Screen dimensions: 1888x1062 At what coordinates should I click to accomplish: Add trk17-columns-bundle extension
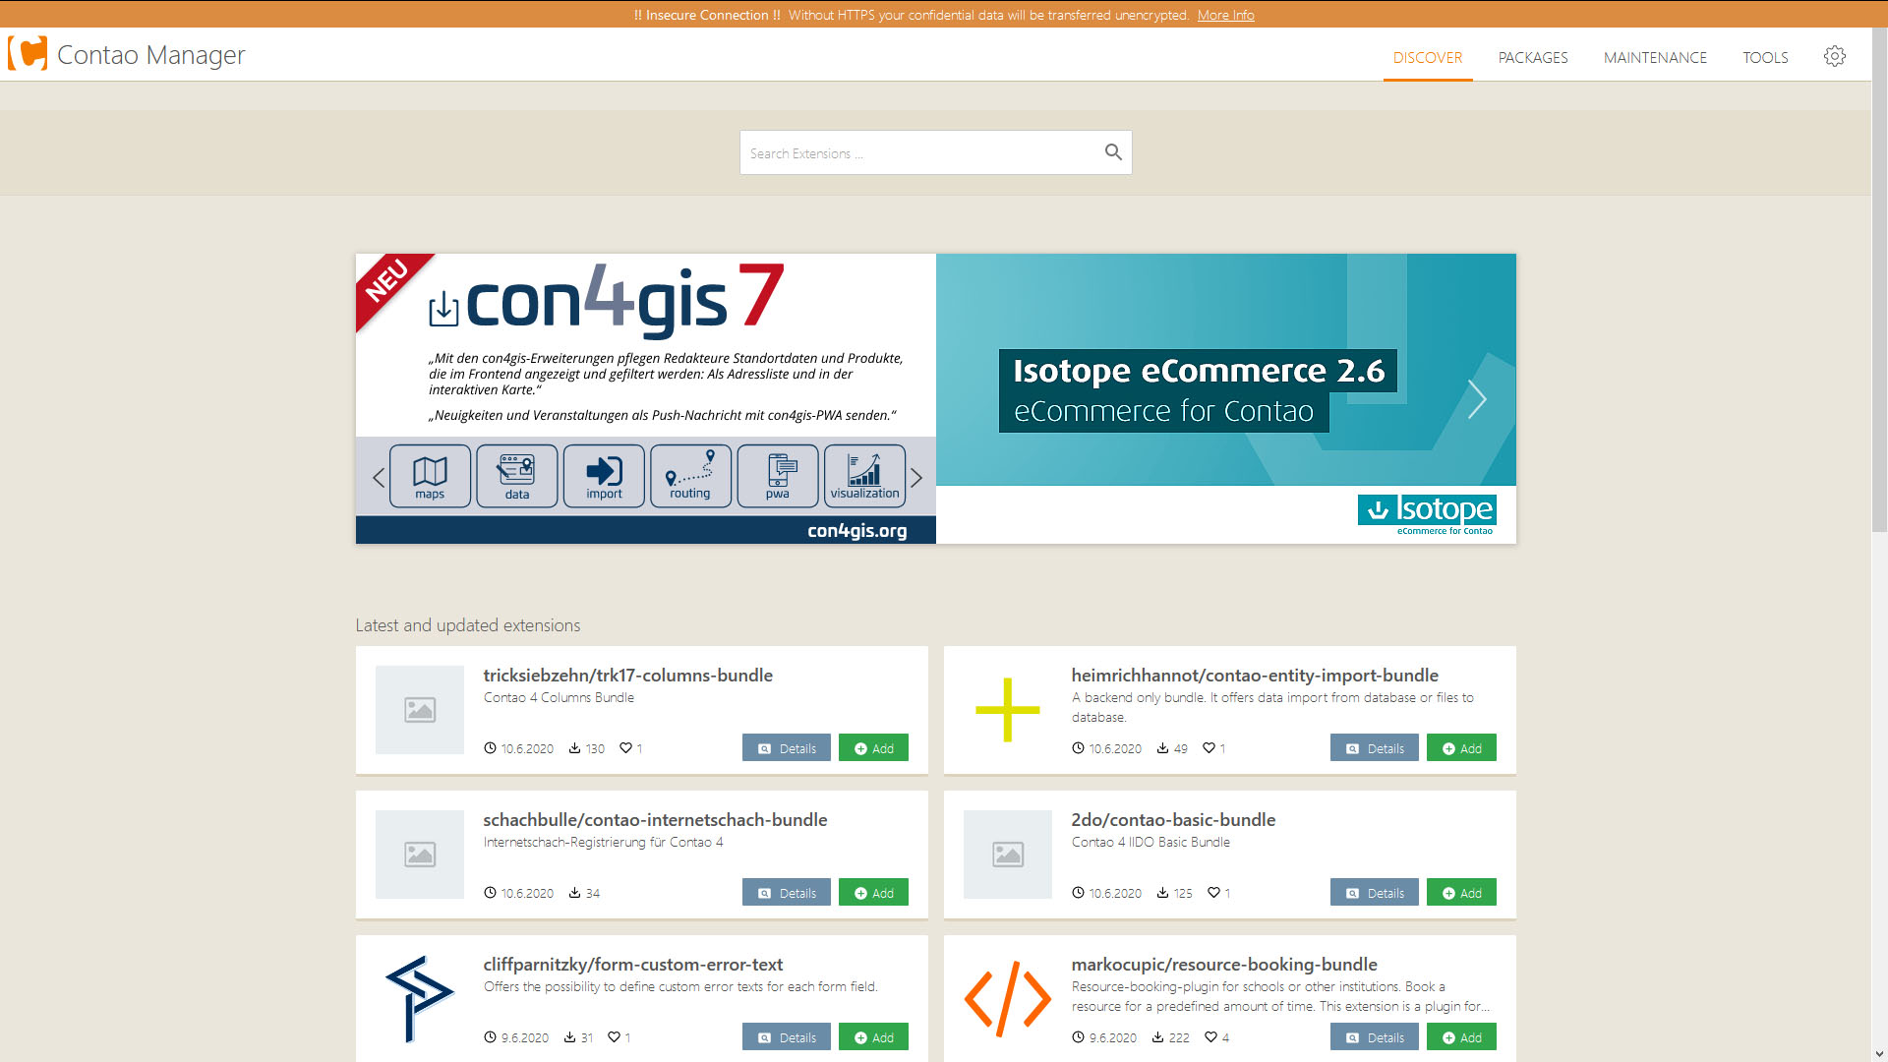(873, 747)
